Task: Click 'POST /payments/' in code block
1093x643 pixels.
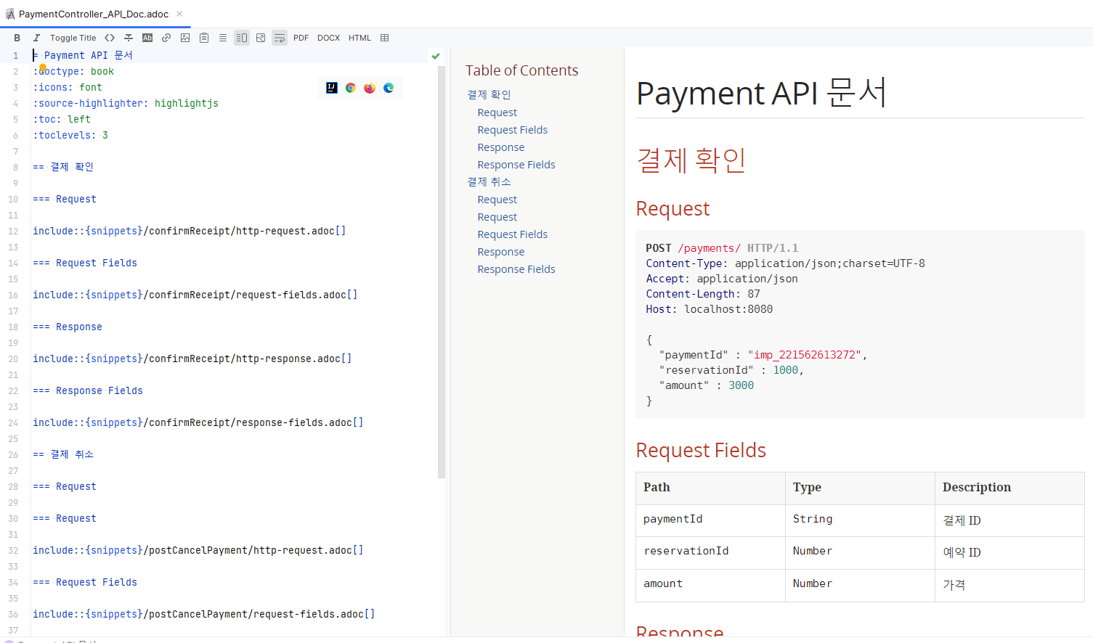Action: click(693, 248)
